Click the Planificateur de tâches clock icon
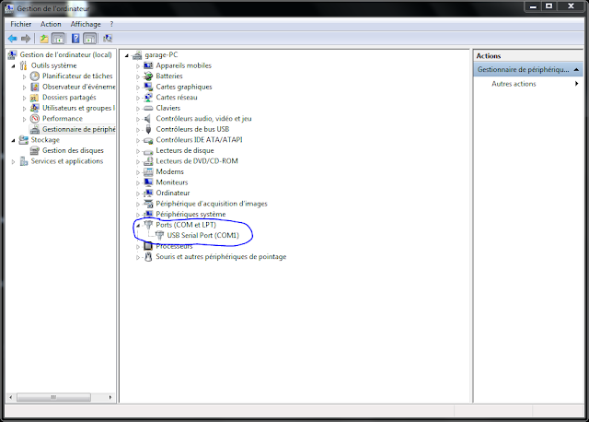589x422 pixels. (x=35, y=76)
